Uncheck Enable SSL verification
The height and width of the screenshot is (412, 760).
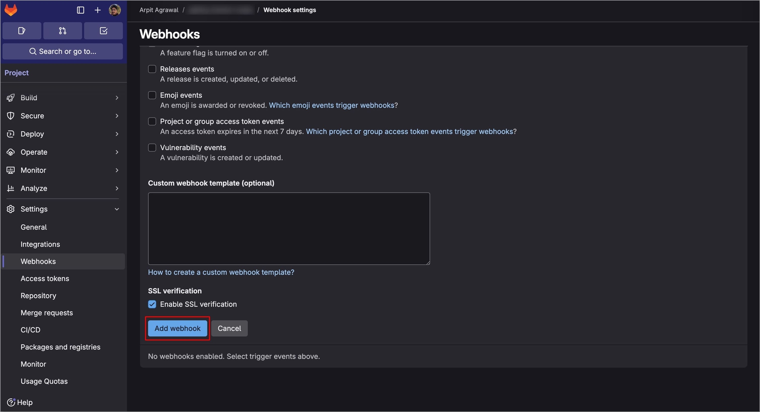pyautogui.click(x=152, y=304)
